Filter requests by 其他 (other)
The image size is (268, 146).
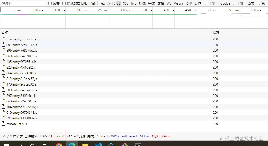198,3
